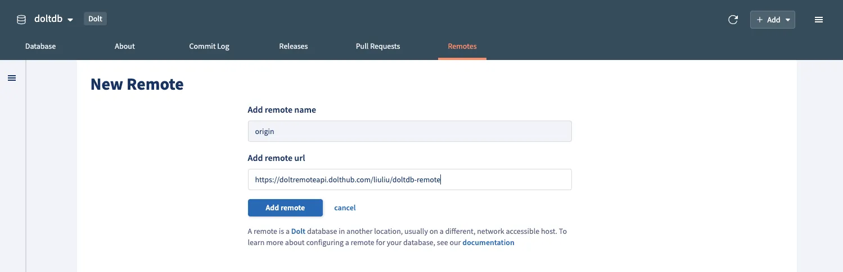843x272 pixels.
Task: Select the Releases tab
Action: (x=294, y=46)
